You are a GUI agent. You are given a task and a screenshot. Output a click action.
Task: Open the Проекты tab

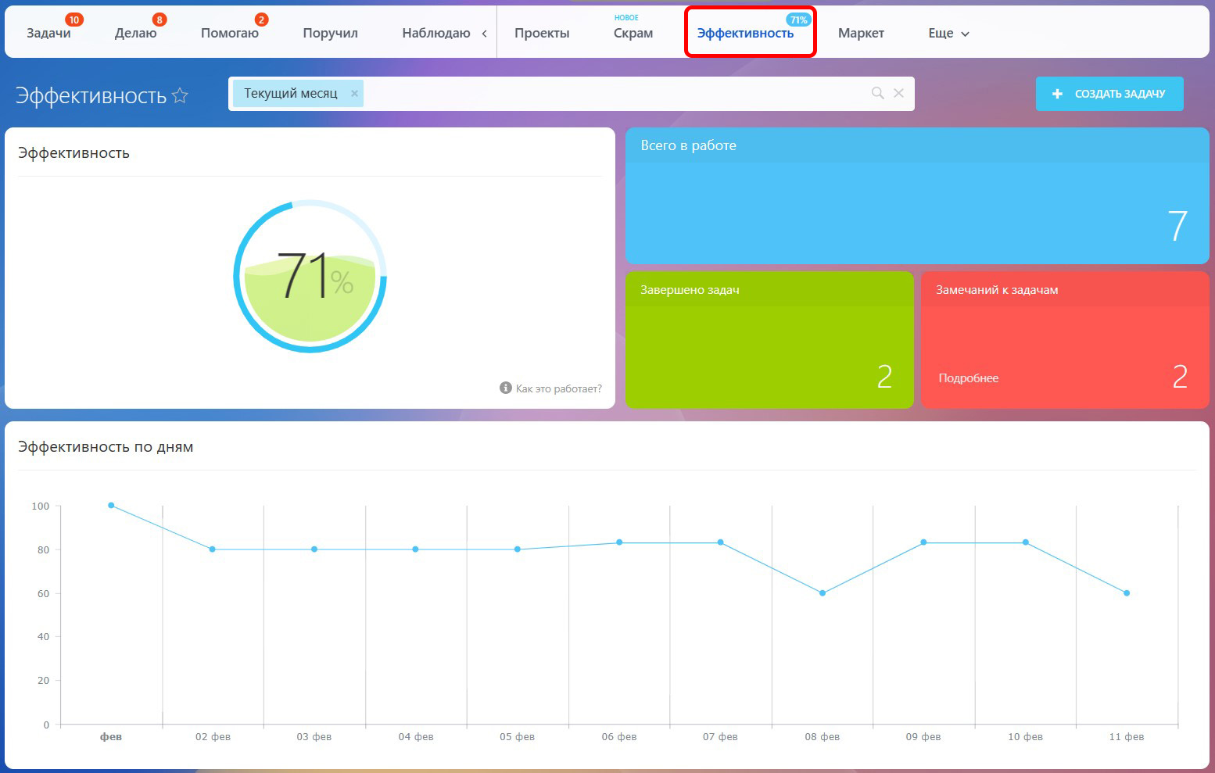pyautogui.click(x=542, y=33)
